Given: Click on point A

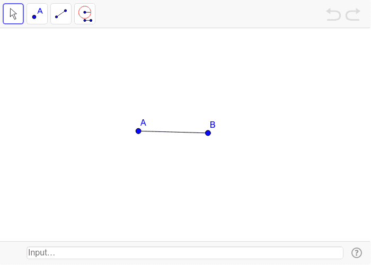Looking at the screenshot, I should (x=138, y=131).
